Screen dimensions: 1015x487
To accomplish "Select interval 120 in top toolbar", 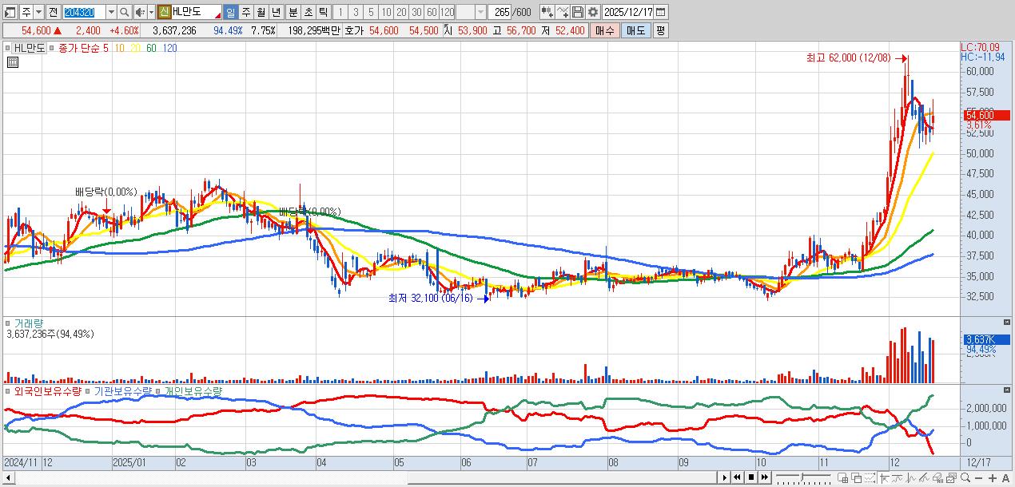I will click(448, 12).
